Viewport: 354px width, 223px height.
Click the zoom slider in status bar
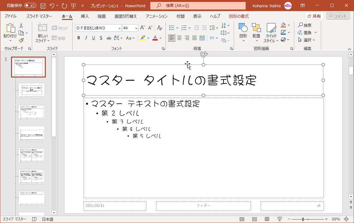click(x=303, y=219)
